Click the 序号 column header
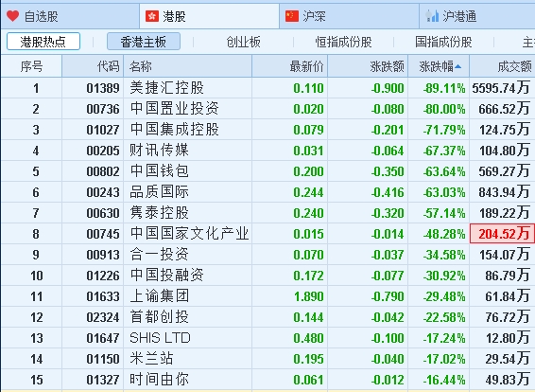This screenshot has height=392, width=535. (x=31, y=66)
